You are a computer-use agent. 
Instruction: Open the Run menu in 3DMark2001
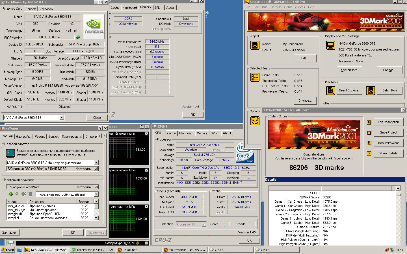(x=265, y=7)
